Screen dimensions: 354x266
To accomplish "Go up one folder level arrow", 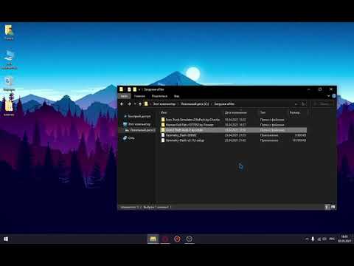I will click(x=140, y=104).
